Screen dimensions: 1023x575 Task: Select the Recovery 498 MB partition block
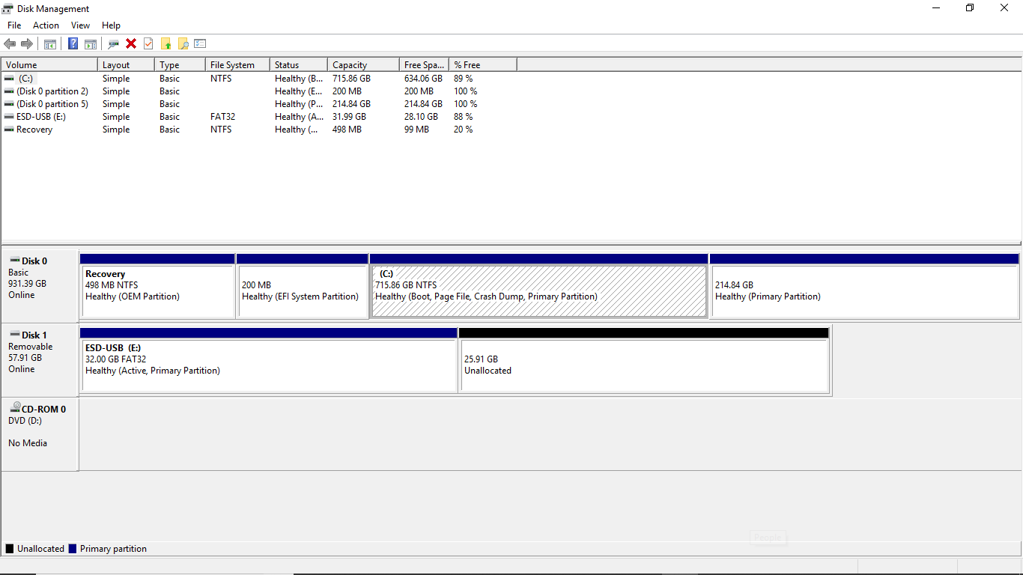pyautogui.click(x=158, y=286)
